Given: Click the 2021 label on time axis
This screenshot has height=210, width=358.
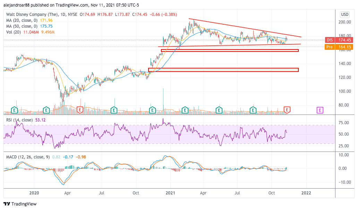Looking at the screenshot, I should (x=170, y=193).
